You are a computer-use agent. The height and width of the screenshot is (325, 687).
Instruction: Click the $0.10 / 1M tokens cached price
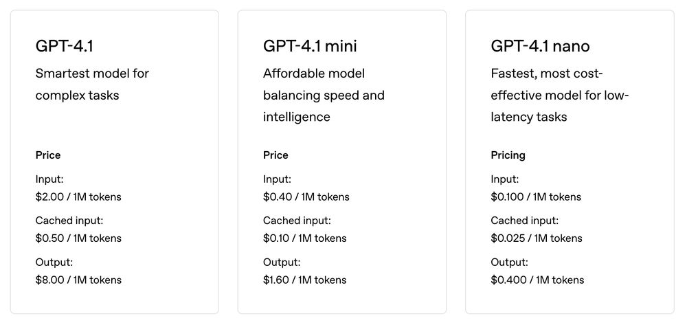(x=304, y=238)
